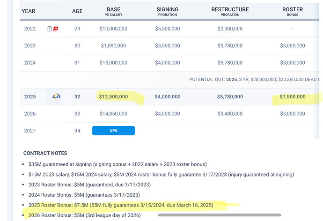Click the CONTRACT NOTES heading
323x221 pixels.
(x=45, y=153)
